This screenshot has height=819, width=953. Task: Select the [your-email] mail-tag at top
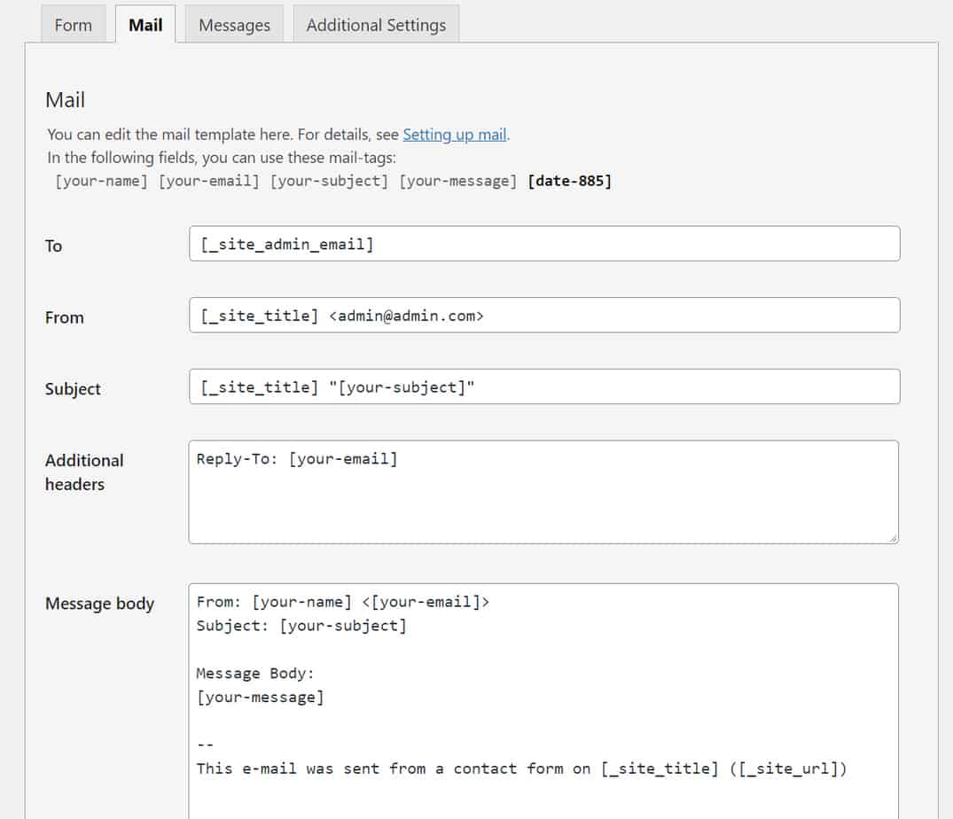tap(208, 181)
